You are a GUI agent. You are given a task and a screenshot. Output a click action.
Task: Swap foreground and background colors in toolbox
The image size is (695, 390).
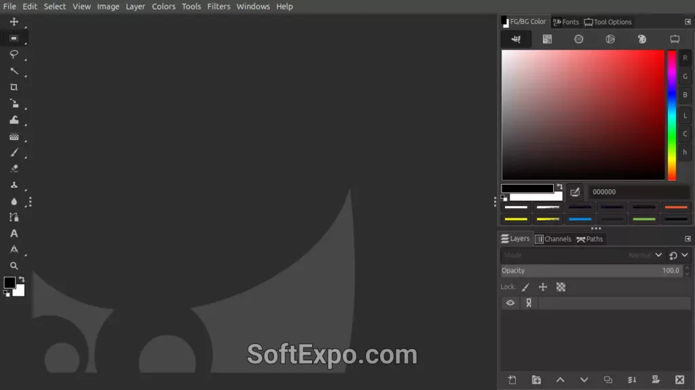[22, 279]
